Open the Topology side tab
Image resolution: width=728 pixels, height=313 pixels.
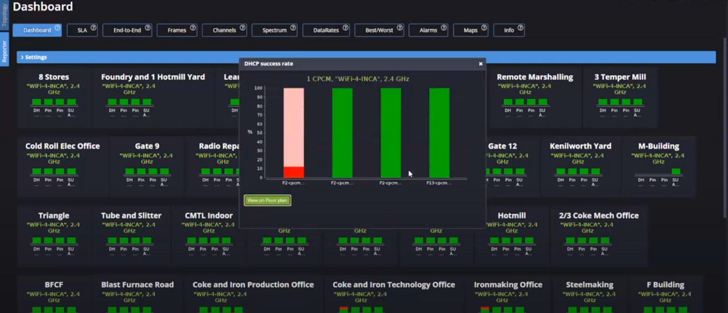point(4,14)
